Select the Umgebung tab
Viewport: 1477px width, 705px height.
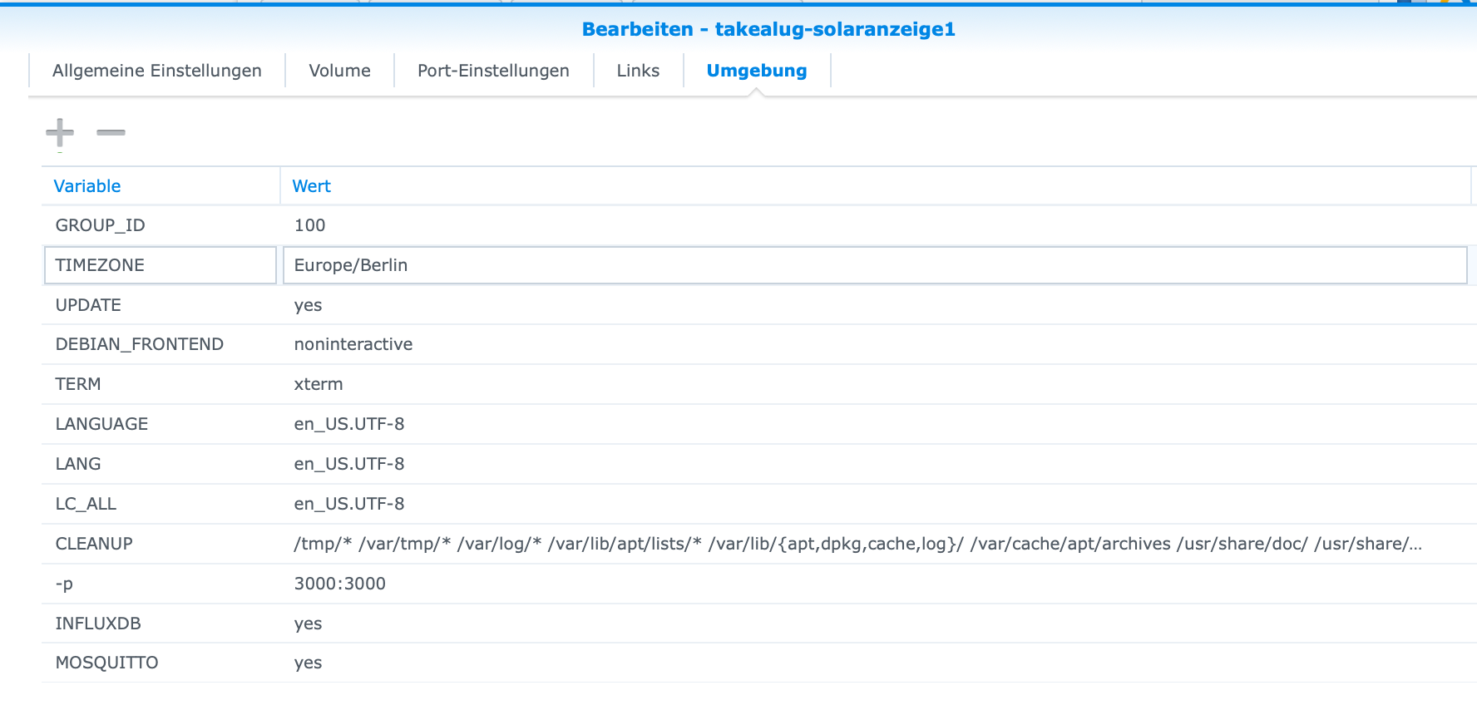click(756, 71)
